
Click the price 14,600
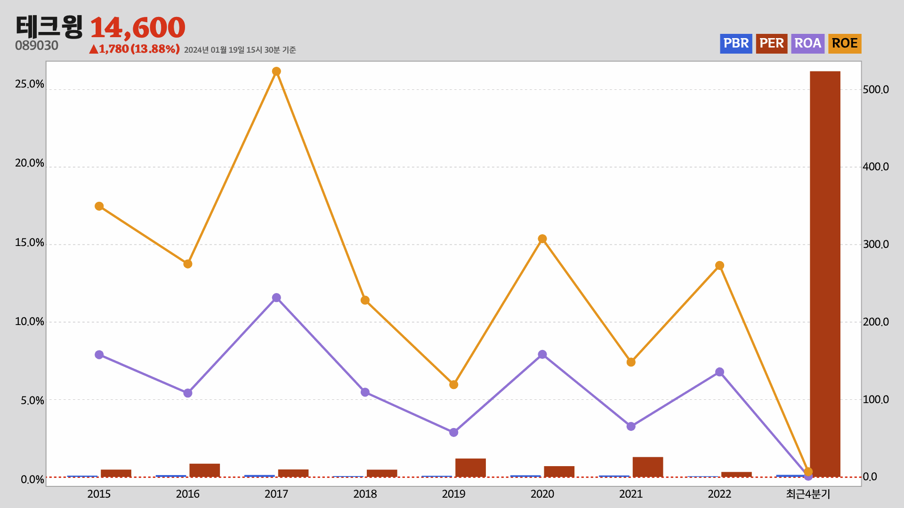(x=137, y=27)
